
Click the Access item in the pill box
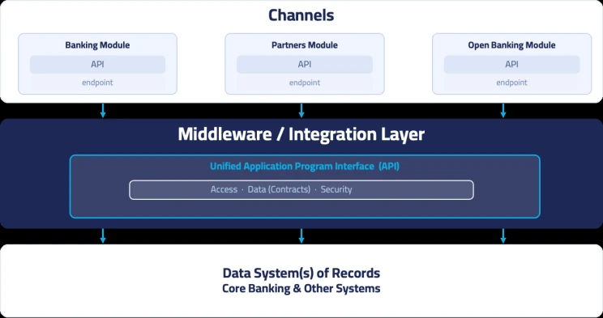pos(224,189)
